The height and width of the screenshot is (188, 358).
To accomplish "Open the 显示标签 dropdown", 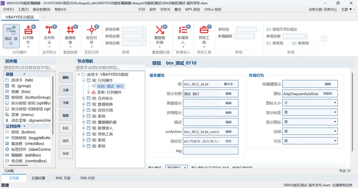I will [x=310, y=112].
